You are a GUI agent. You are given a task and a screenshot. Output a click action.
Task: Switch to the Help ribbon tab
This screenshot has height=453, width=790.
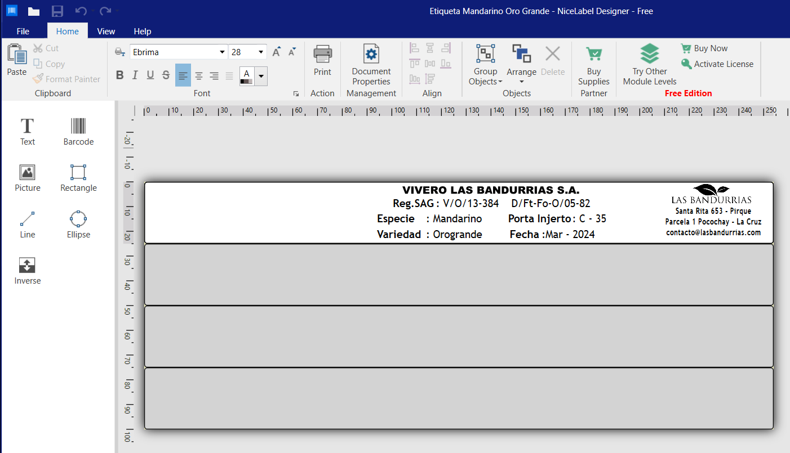(x=143, y=31)
